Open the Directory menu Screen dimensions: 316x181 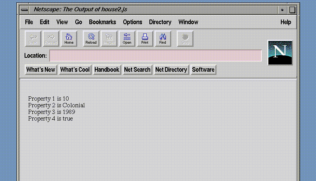160,22
